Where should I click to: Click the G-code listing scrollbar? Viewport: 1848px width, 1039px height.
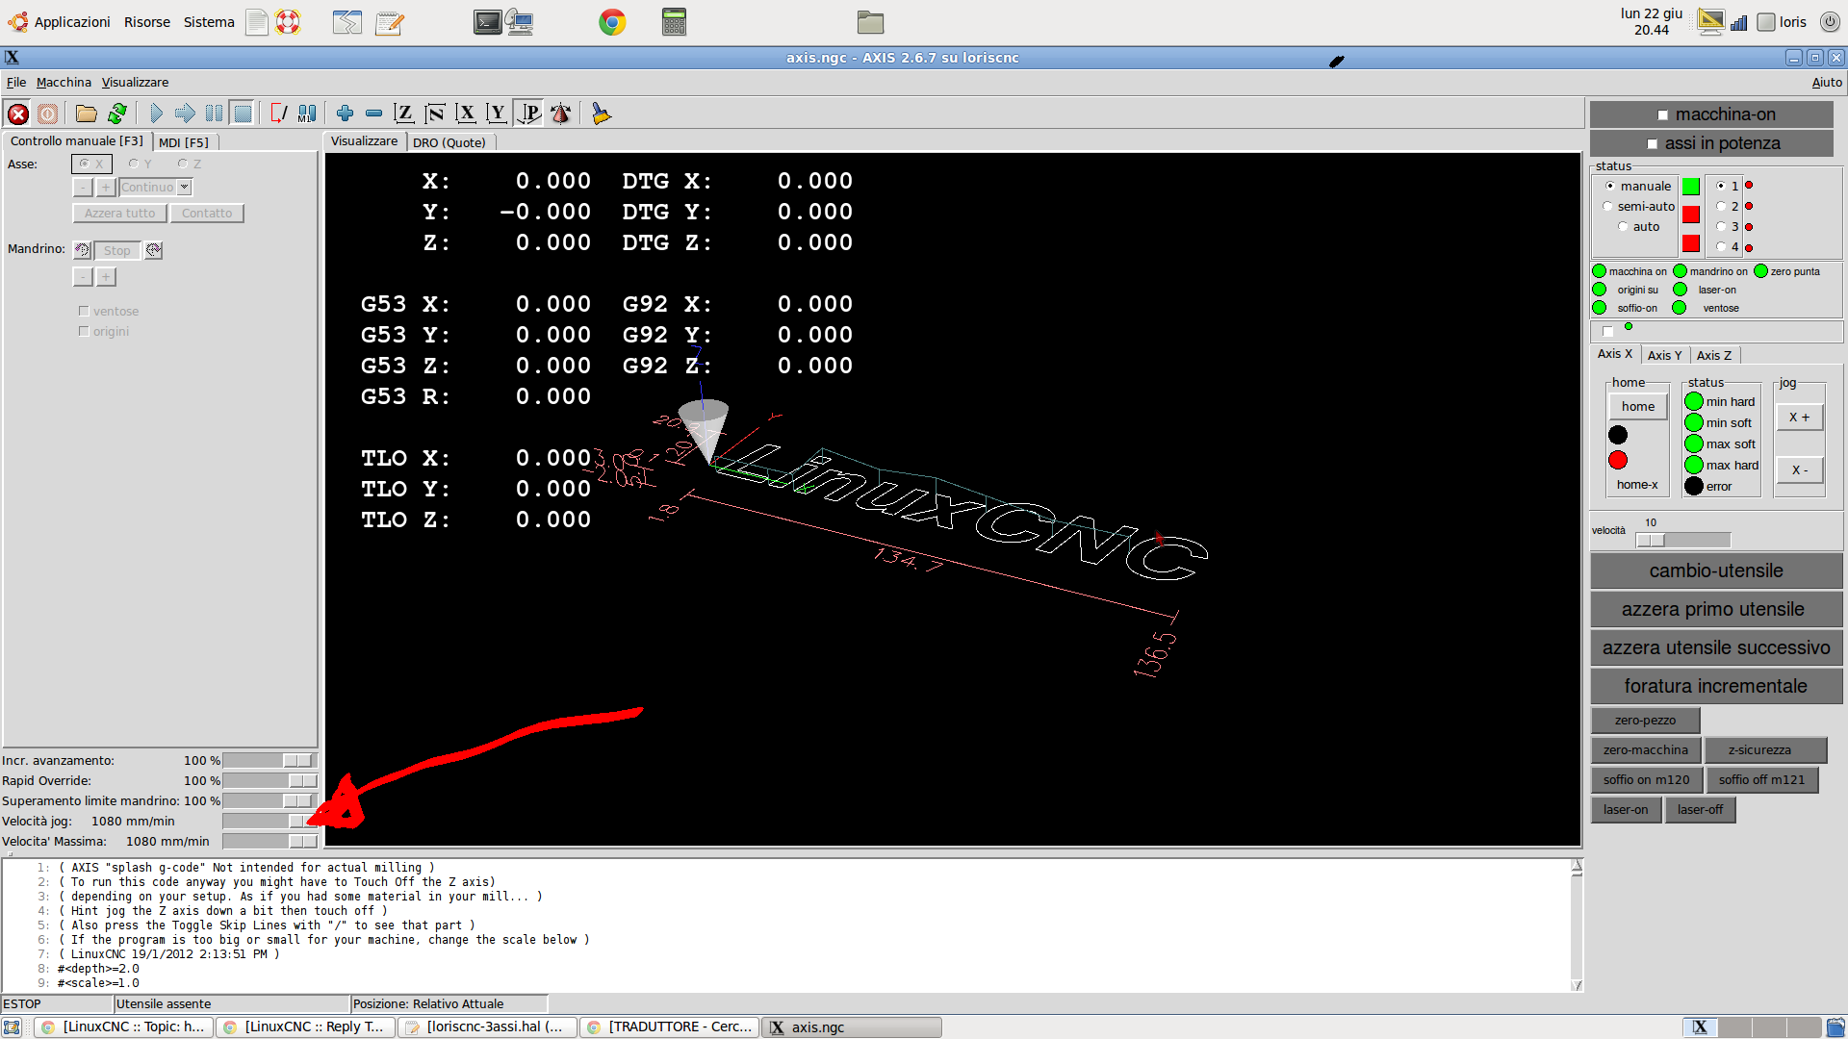(1576, 925)
